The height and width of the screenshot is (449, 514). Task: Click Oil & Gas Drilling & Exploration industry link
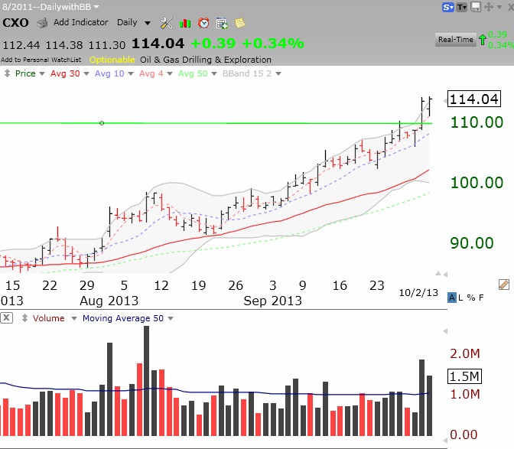coord(206,60)
